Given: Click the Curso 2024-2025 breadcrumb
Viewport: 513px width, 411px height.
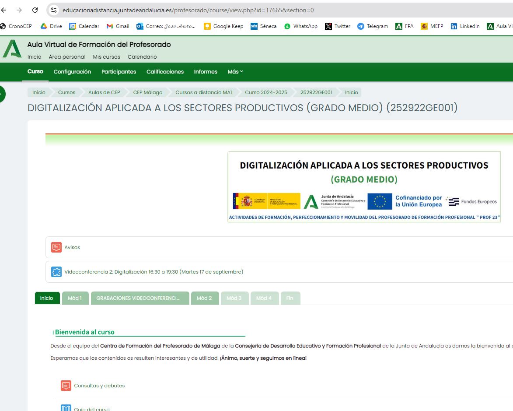Looking at the screenshot, I should 266,92.
